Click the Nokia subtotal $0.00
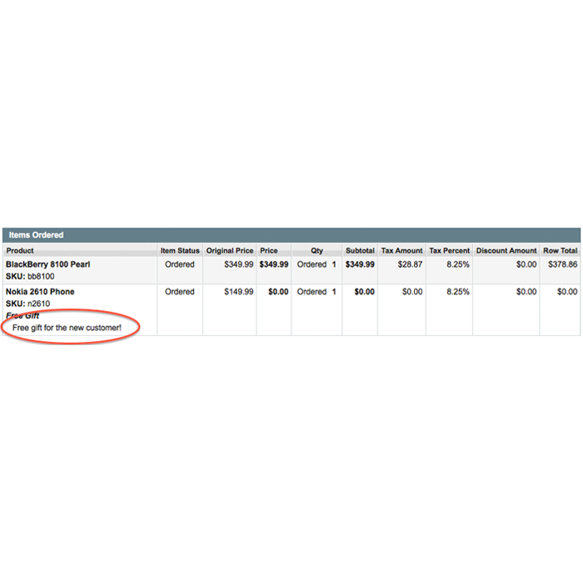The width and height of the screenshot is (583, 567). tap(365, 292)
